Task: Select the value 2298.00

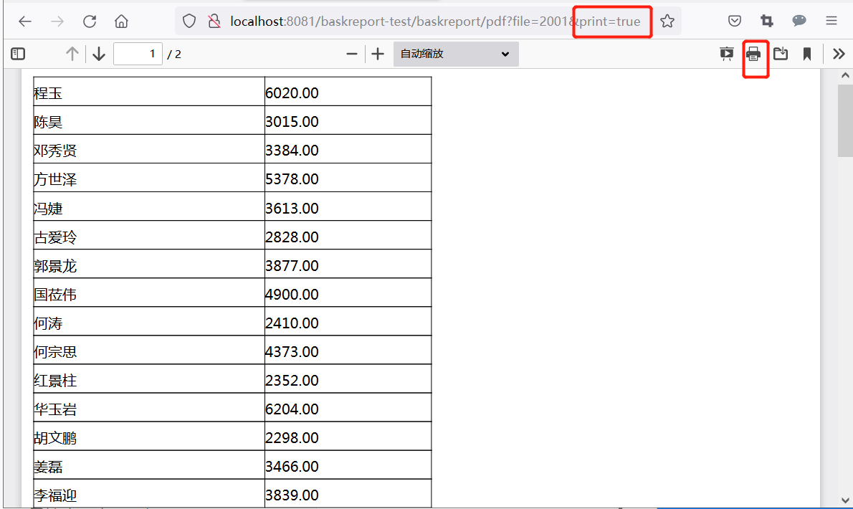Action: (292, 438)
